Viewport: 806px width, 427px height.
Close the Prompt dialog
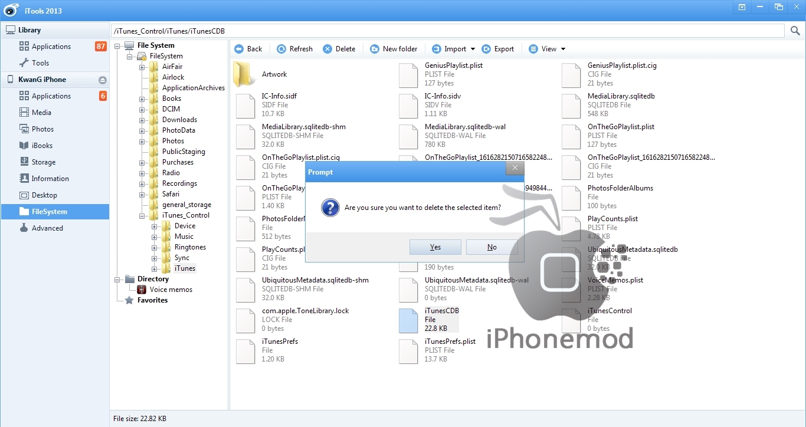click(515, 168)
